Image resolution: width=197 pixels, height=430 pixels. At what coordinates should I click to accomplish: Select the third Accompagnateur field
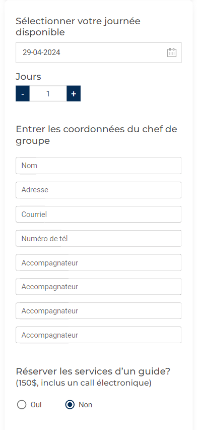99,311
